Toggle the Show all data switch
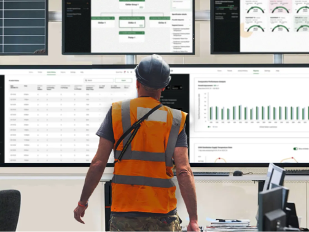The height and width of the screenshot is (232, 309). (x=295, y=149)
